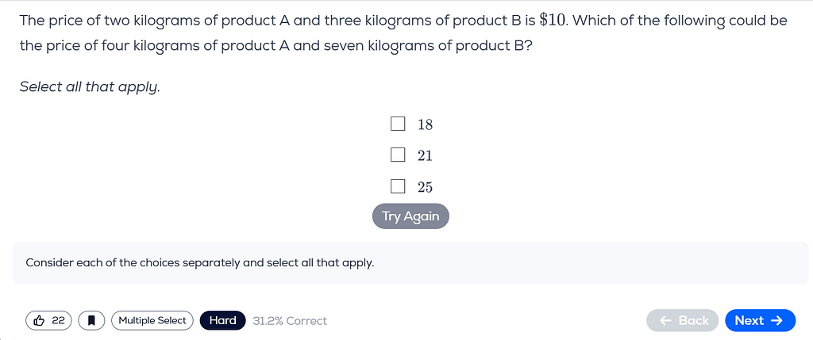813x340 pixels.
Task: Click the Multiple Select tag
Action: (x=152, y=320)
